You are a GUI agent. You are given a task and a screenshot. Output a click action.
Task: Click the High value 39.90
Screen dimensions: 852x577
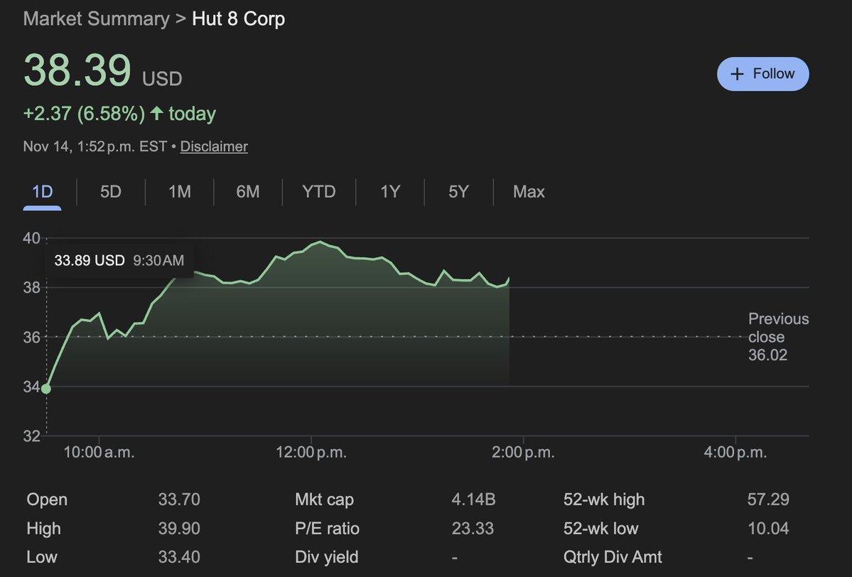[x=179, y=528]
